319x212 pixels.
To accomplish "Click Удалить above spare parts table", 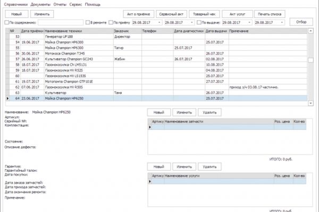I will point(209,112).
